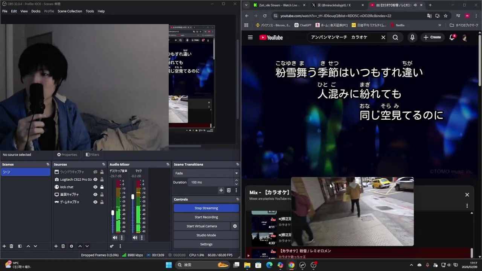
Task: Remove the selected scene with trash icon
Action: click(11, 246)
